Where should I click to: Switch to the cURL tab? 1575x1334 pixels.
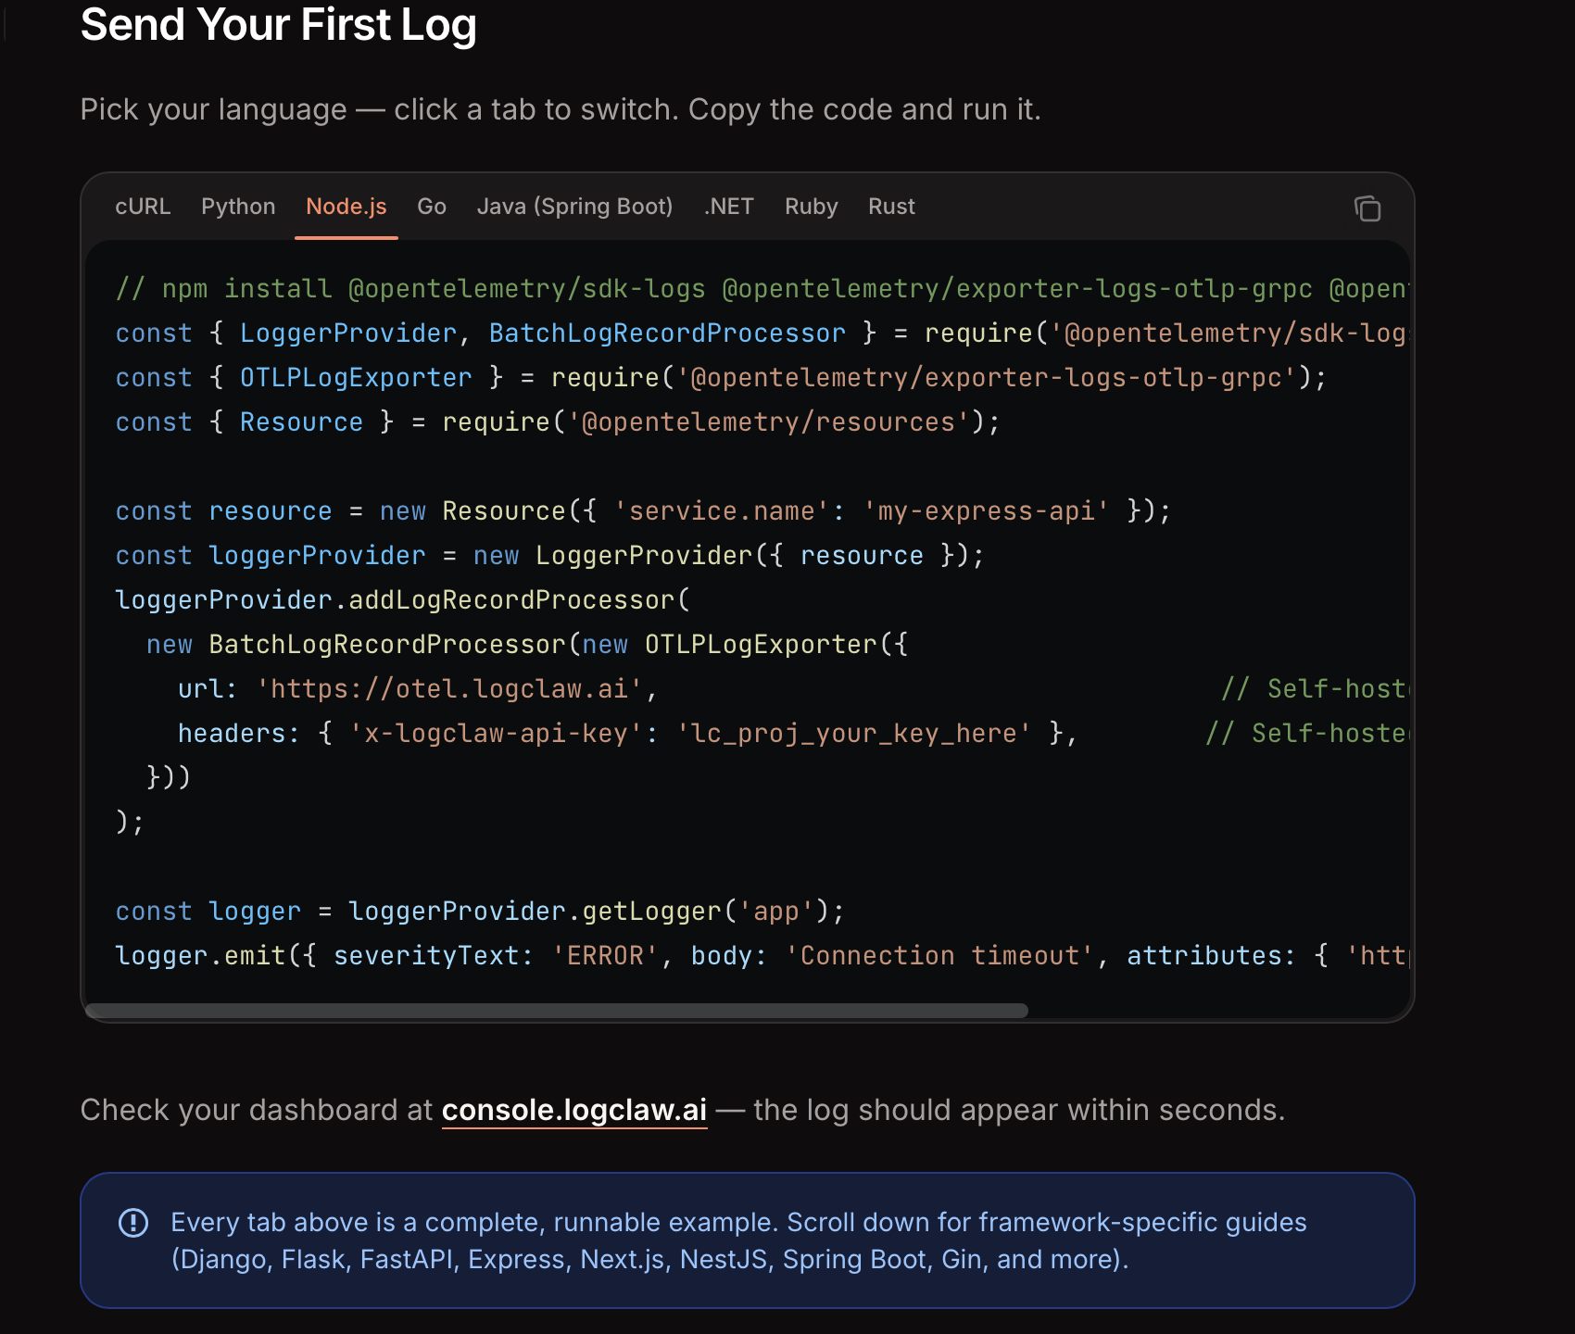[143, 207]
